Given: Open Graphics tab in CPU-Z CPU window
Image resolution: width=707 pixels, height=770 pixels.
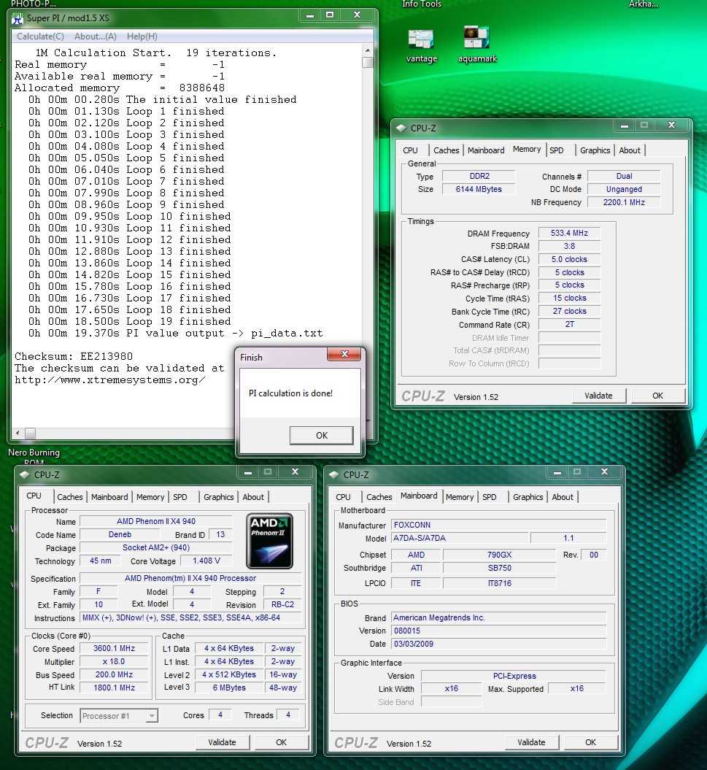Looking at the screenshot, I should (218, 497).
